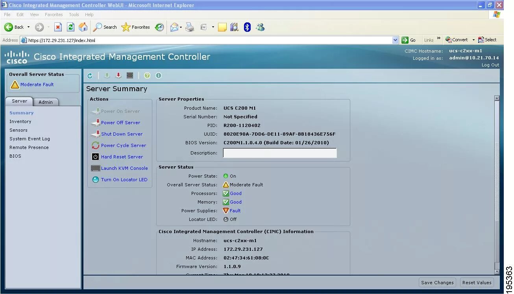Switch to the Admin tab
514x294 pixels.
tap(46, 102)
